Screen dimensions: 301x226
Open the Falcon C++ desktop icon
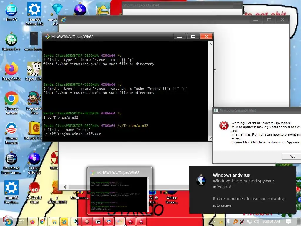pyautogui.click(x=11, y=41)
